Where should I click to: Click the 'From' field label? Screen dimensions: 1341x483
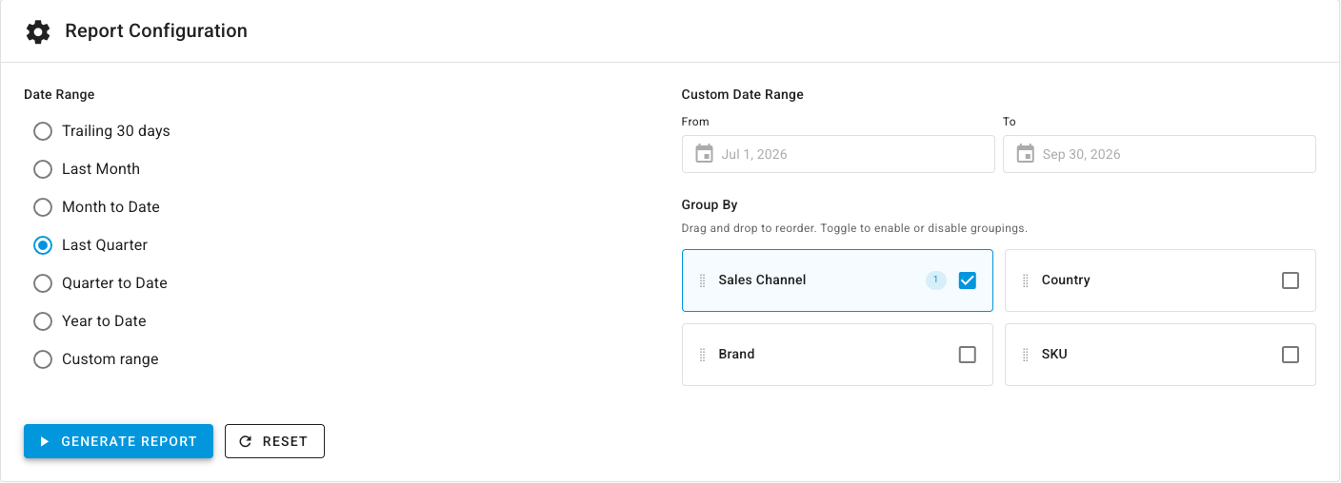point(695,122)
